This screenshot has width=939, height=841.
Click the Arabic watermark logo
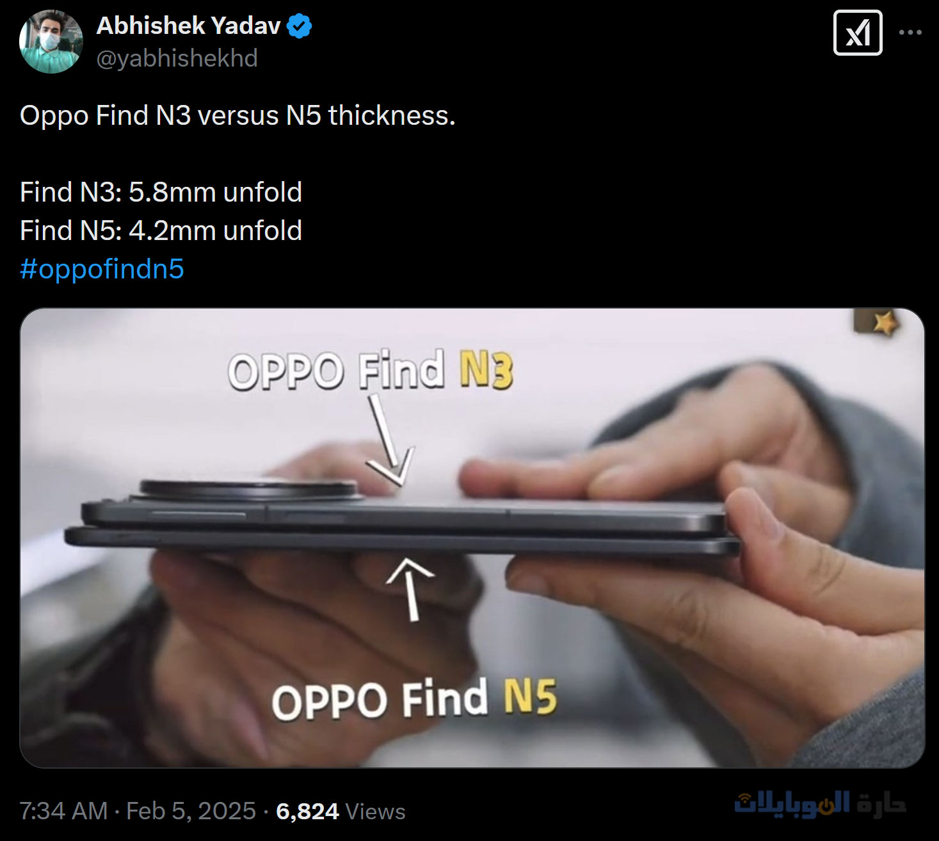click(x=820, y=803)
